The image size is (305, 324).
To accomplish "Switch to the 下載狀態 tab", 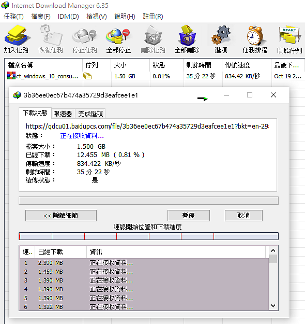I will (x=35, y=113).
